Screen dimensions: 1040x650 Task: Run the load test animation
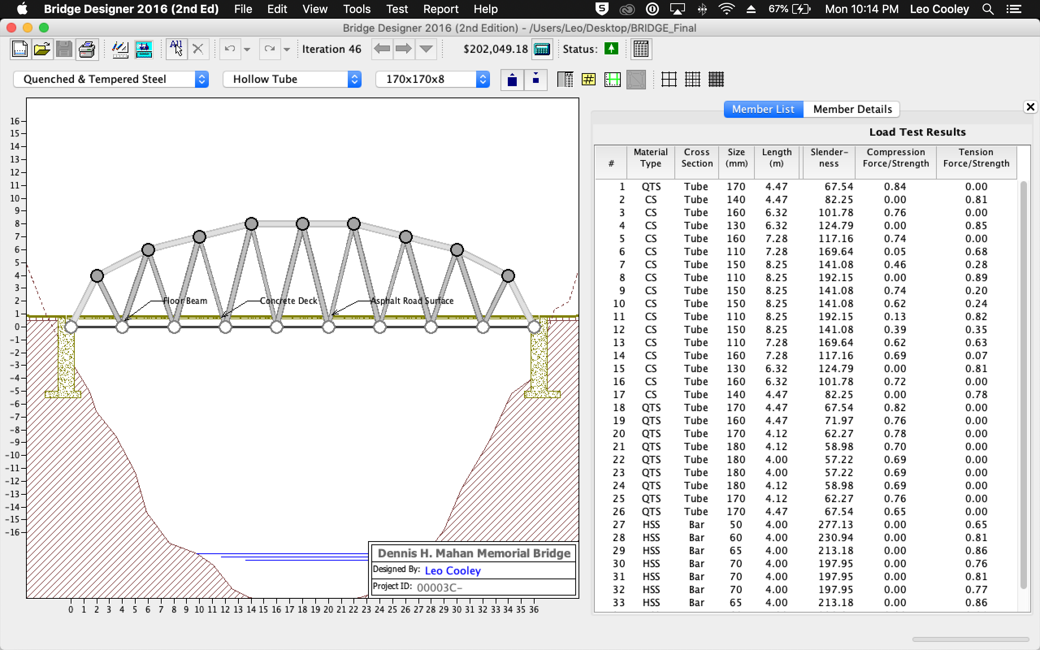coord(144,49)
